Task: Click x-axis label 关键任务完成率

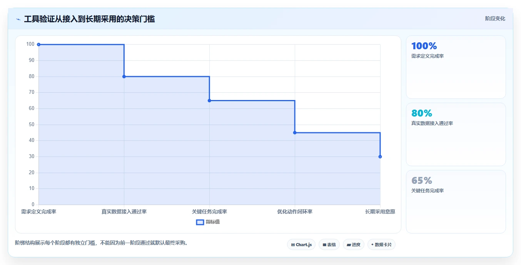Action: pyautogui.click(x=209, y=212)
